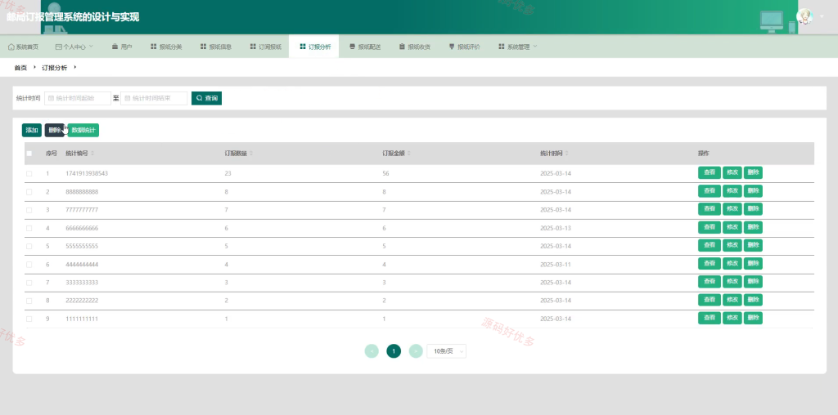Viewport: 838px width, 415px height.
Task: Click the 序号 column header
Action: click(x=52, y=154)
